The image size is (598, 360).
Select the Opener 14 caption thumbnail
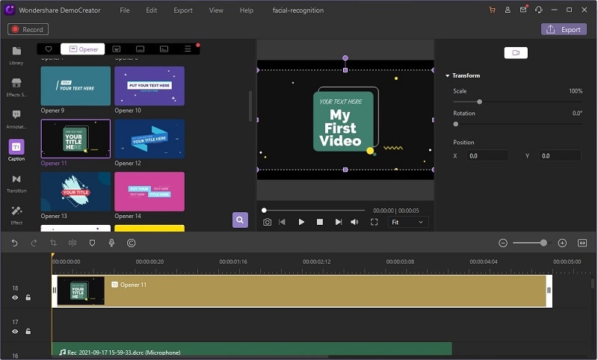[149, 192]
